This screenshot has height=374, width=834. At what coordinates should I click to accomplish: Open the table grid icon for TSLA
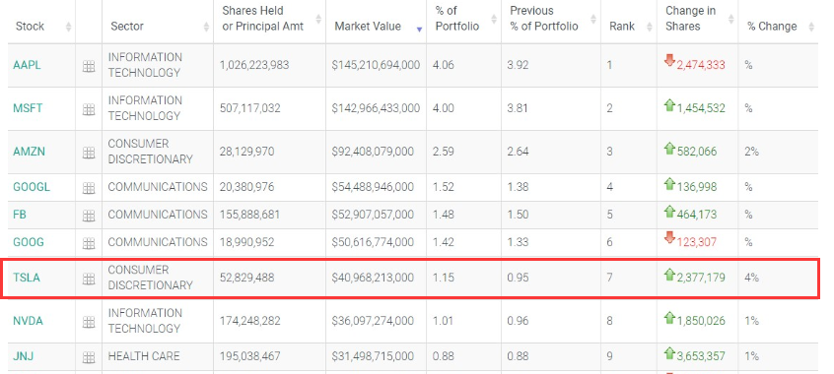tap(89, 279)
